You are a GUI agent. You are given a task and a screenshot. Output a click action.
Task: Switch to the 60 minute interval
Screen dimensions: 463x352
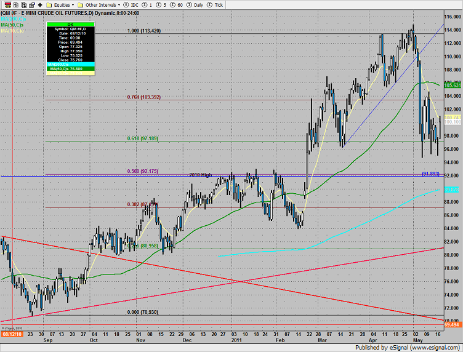pyautogui.click(x=176, y=5)
